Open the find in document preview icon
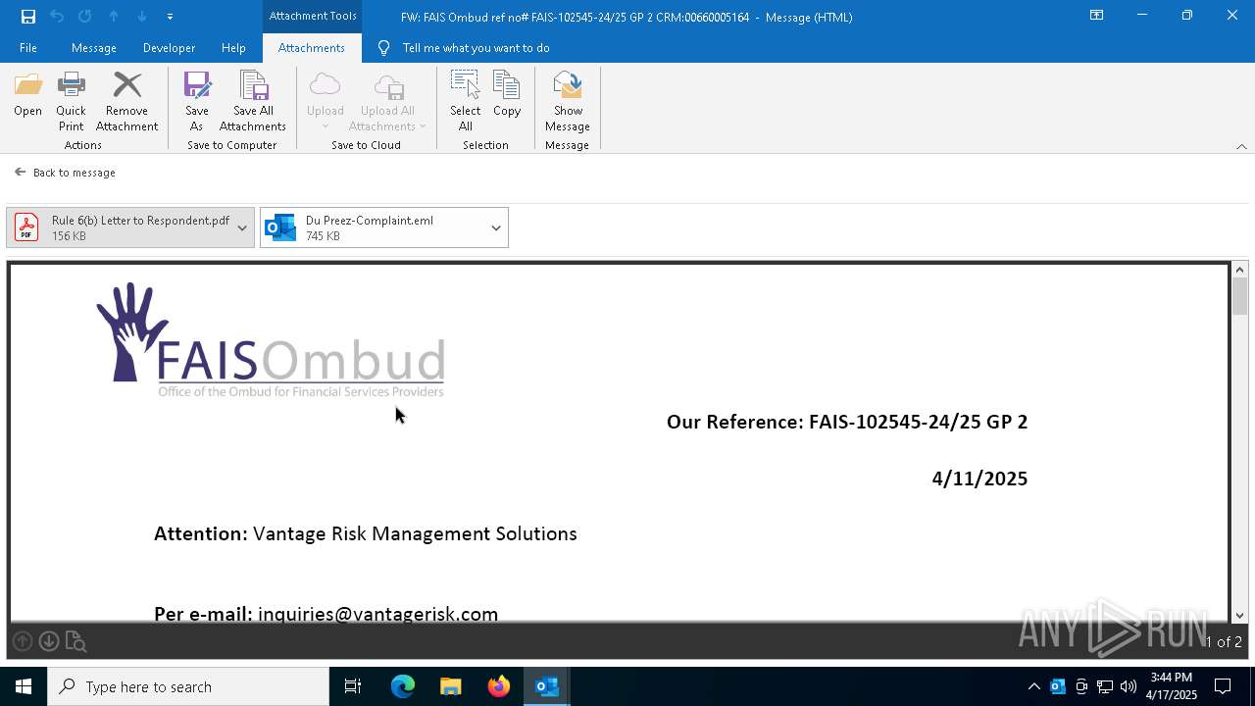1255x706 pixels. pyautogui.click(x=75, y=642)
